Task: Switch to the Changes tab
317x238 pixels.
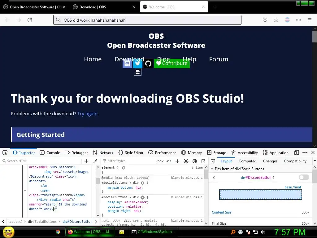Action: [x=270, y=161]
